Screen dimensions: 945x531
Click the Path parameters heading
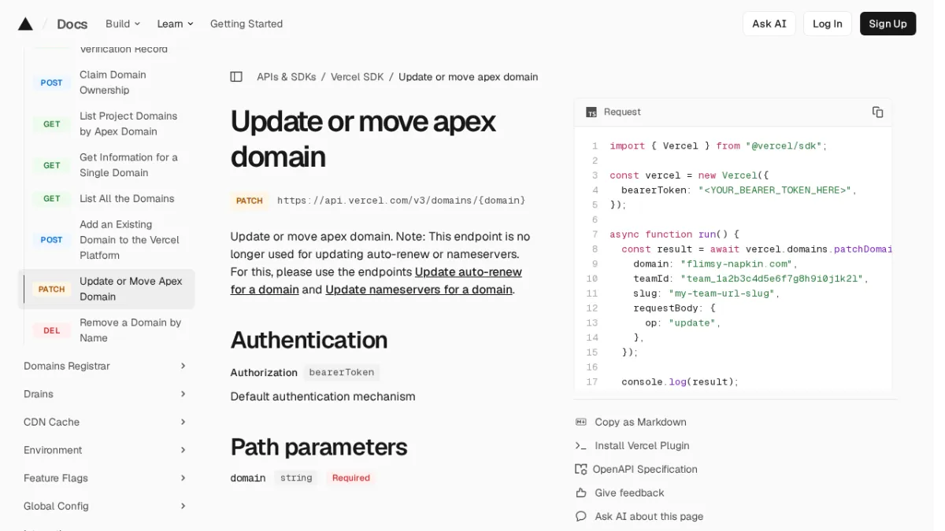(319, 447)
